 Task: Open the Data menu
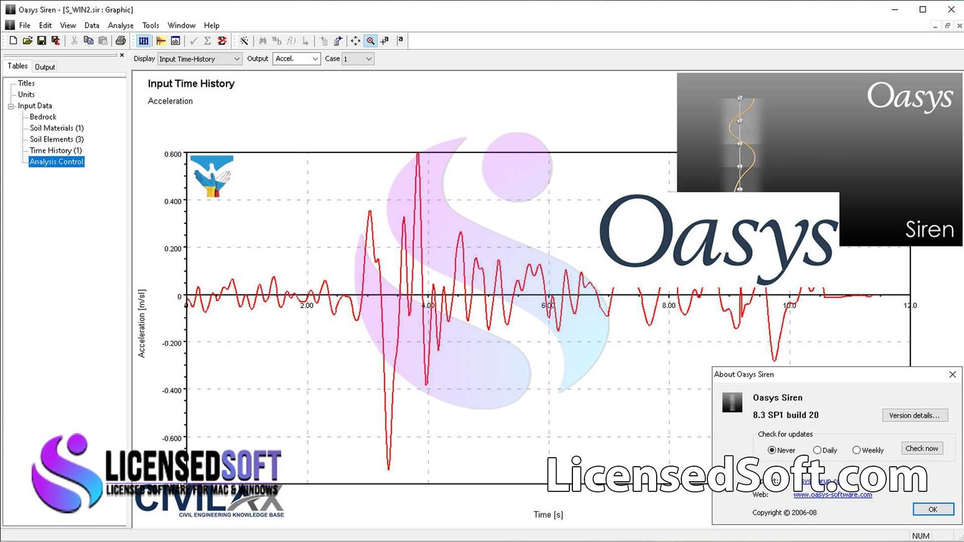92,25
